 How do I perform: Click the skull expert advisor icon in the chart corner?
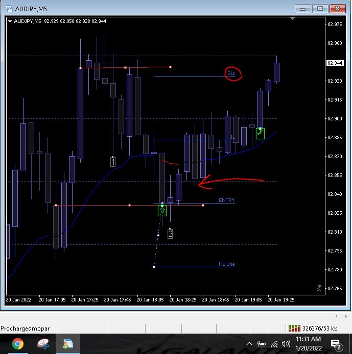coord(319,288)
